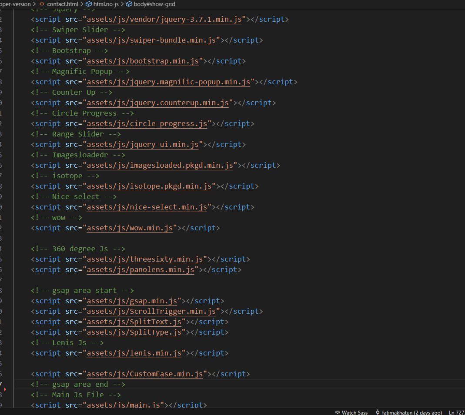Click the gsap area start comment
This screenshot has height=415, width=465.
coord(82,291)
